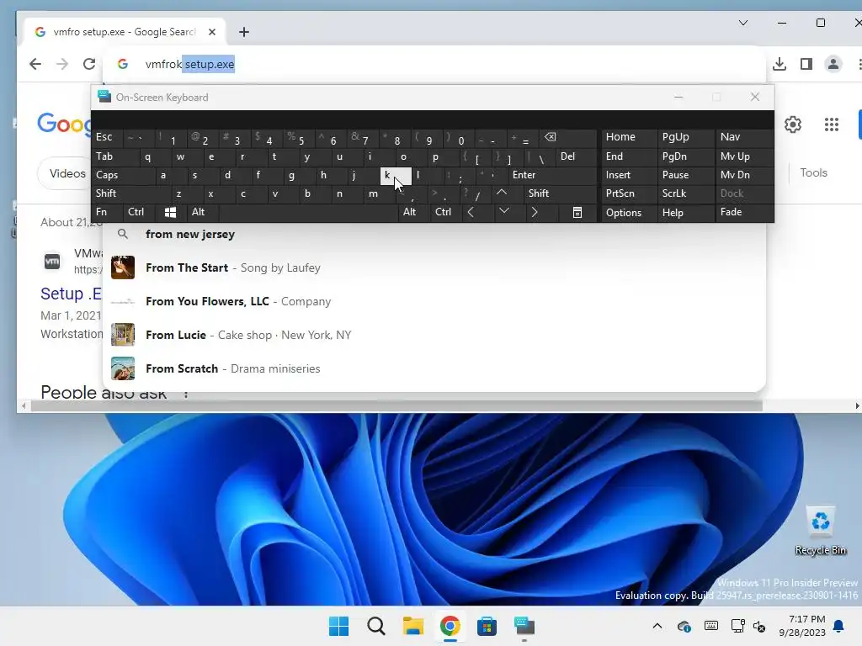This screenshot has height=646, width=862.
Task: Open Google settings gear icon
Action: pyautogui.click(x=793, y=124)
